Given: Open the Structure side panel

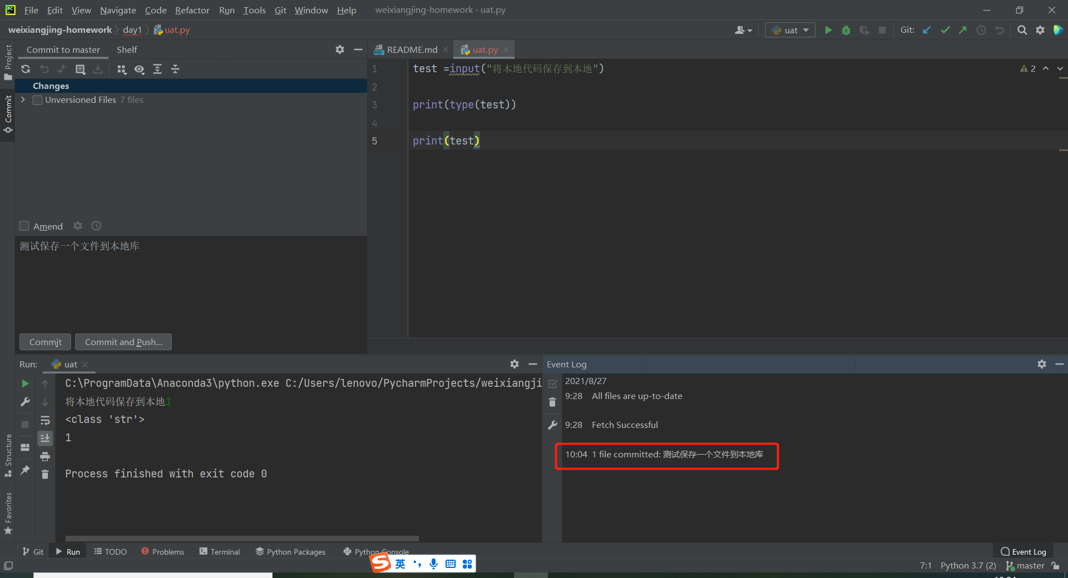Looking at the screenshot, I should pyautogui.click(x=8, y=456).
